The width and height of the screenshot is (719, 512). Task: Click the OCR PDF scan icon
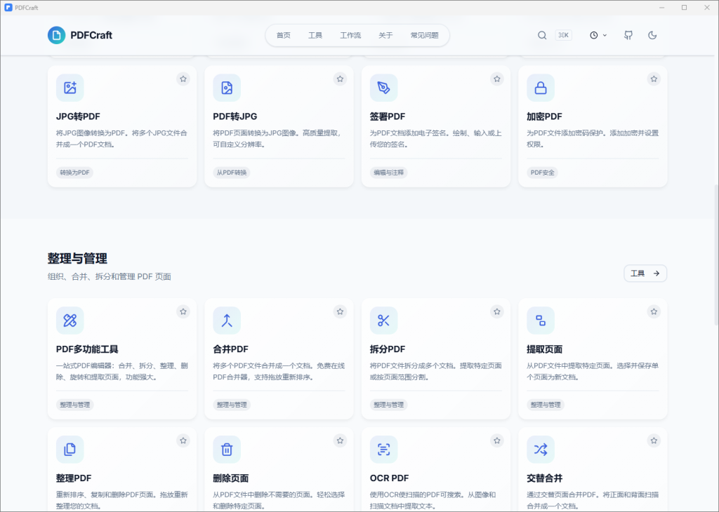tap(383, 450)
